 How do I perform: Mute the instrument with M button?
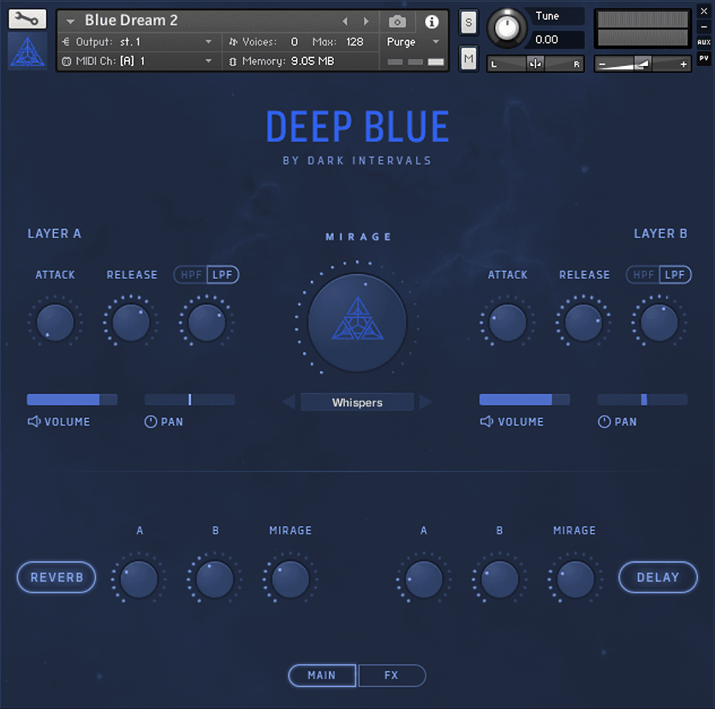tap(468, 58)
